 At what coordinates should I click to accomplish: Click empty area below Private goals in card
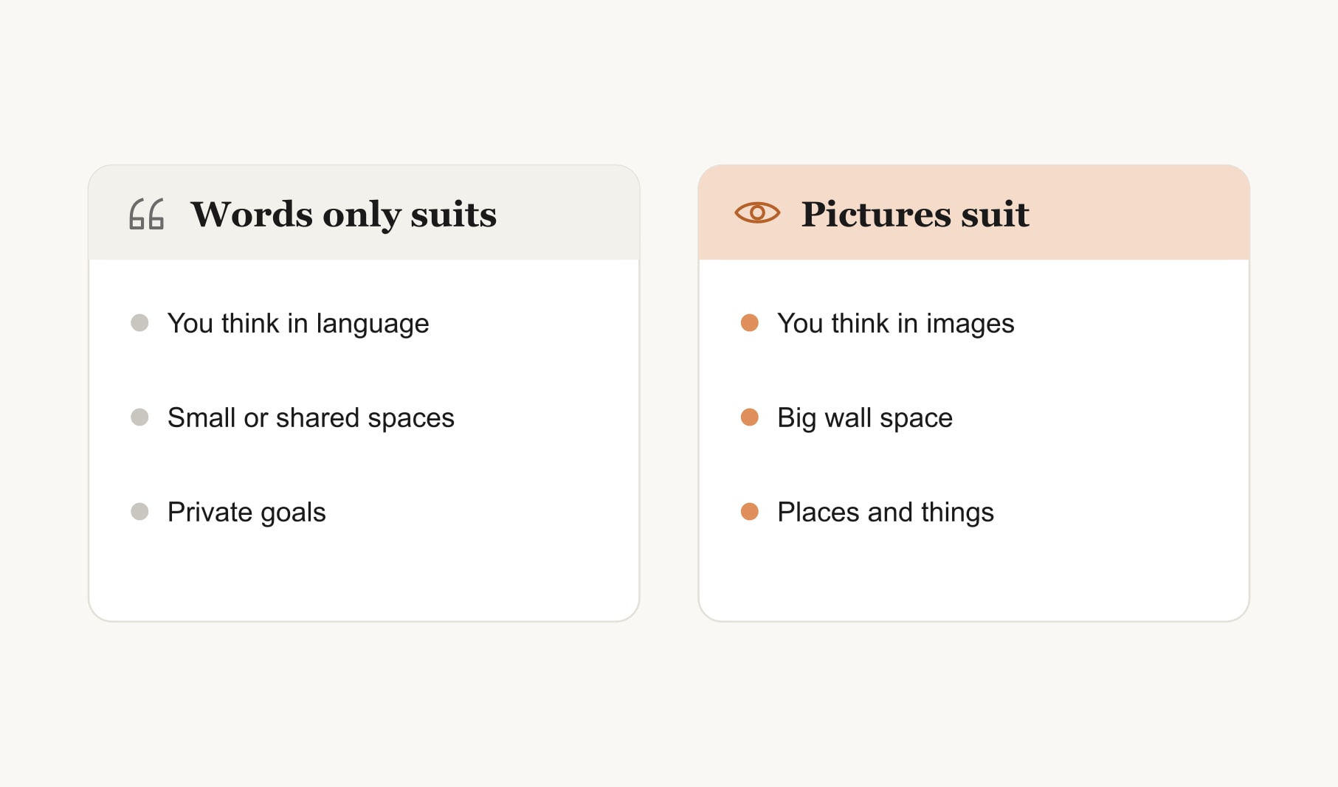[x=364, y=575]
